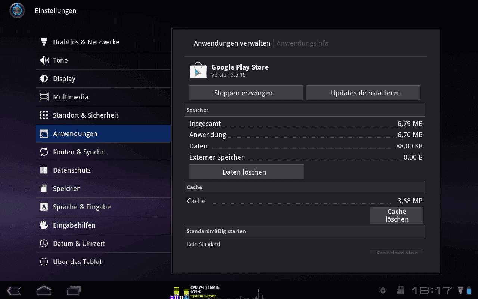Viewport: 478px width, 299px height.
Task: Tap the Über das Tablet info icon
Action: tap(44, 262)
